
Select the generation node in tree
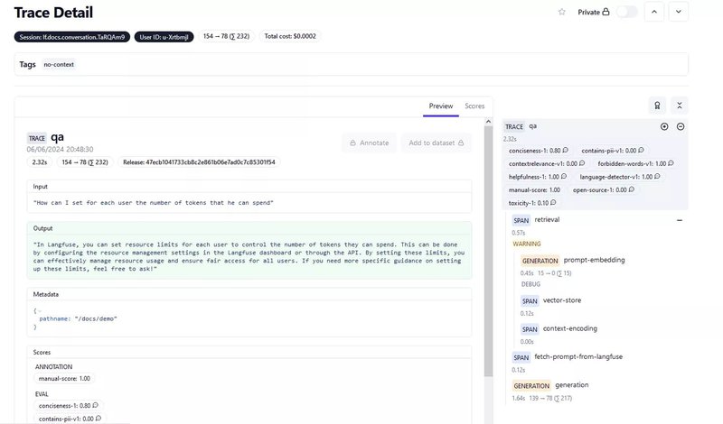click(x=550, y=385)
